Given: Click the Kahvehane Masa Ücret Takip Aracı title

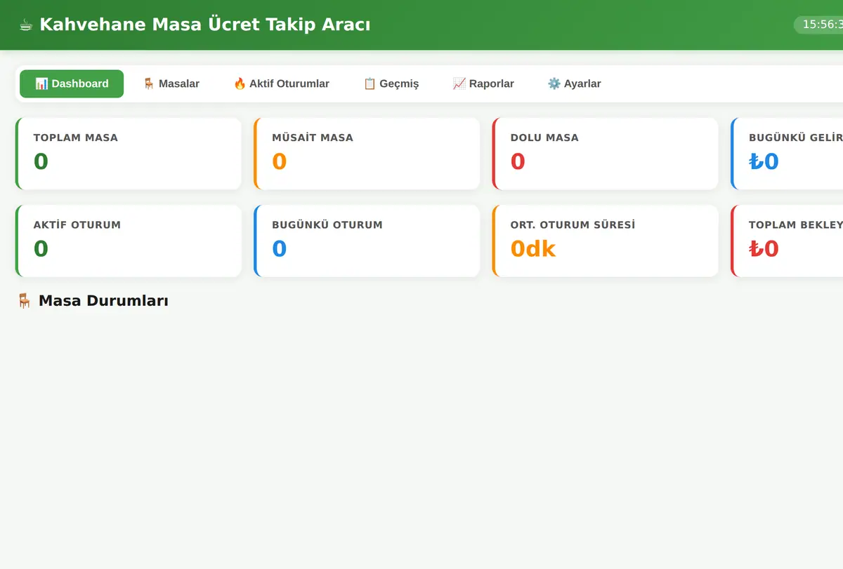Looking at the screenshot, I should 205,25.
